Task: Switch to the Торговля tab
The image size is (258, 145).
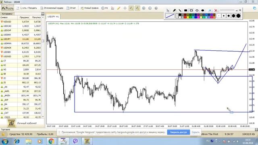Action: (5, 130)
